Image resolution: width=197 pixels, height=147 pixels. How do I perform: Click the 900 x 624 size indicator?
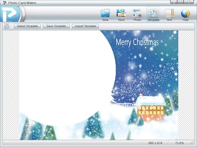[155, 143]
